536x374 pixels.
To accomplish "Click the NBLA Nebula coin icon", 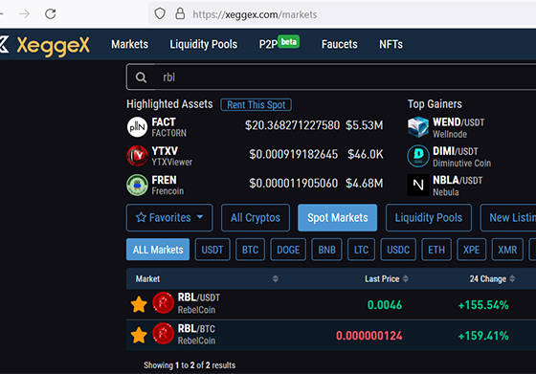I will 418,185.
